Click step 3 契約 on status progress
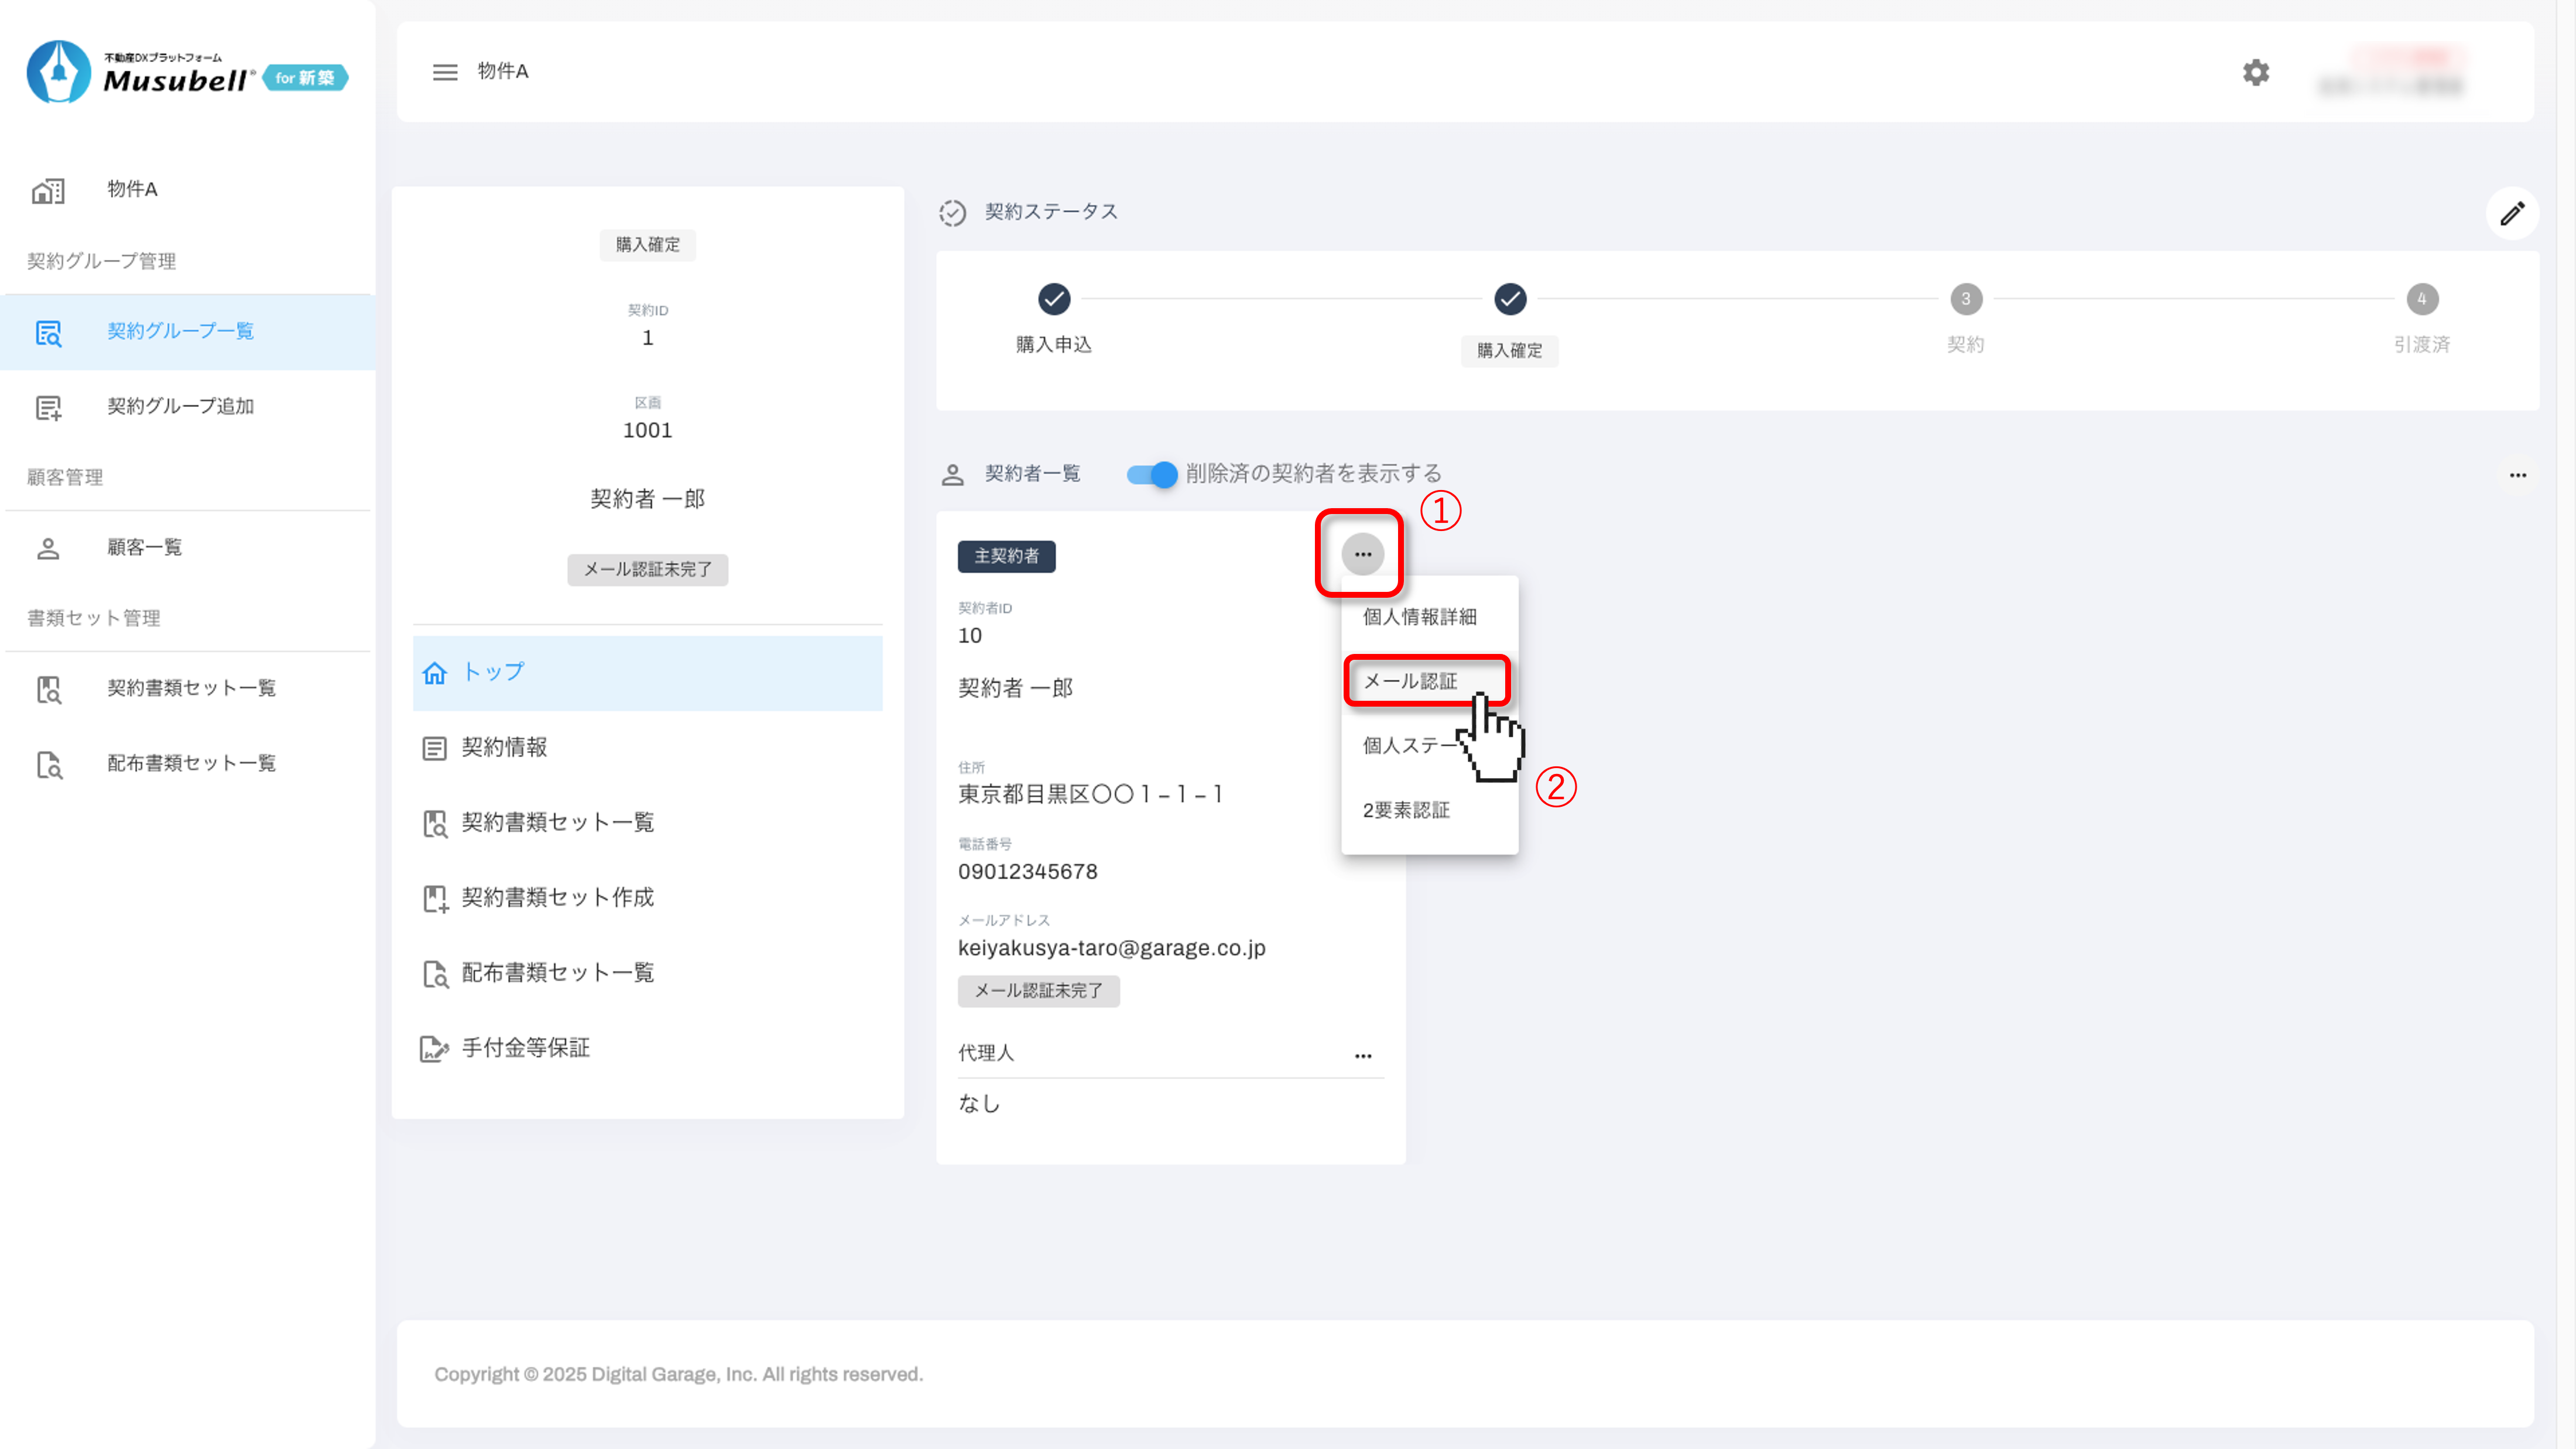Viewport: 2576px width, 1449px height. click(x=1965, y=299)
